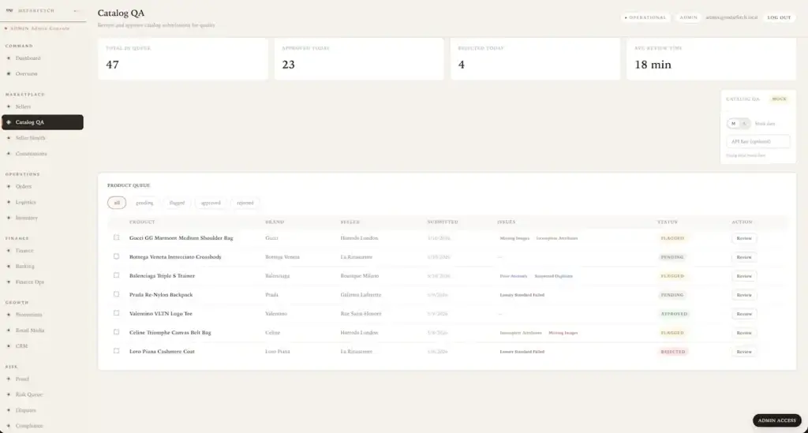Click the Mock badge in Catalog QA panel
The width and height of the screenshot is (808, 433).
pos(779,99)
